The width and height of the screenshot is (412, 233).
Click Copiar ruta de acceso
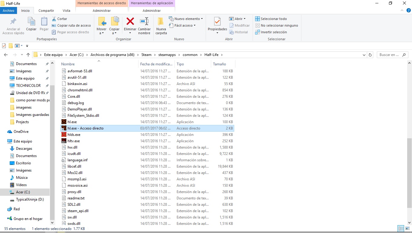(71, 25)
